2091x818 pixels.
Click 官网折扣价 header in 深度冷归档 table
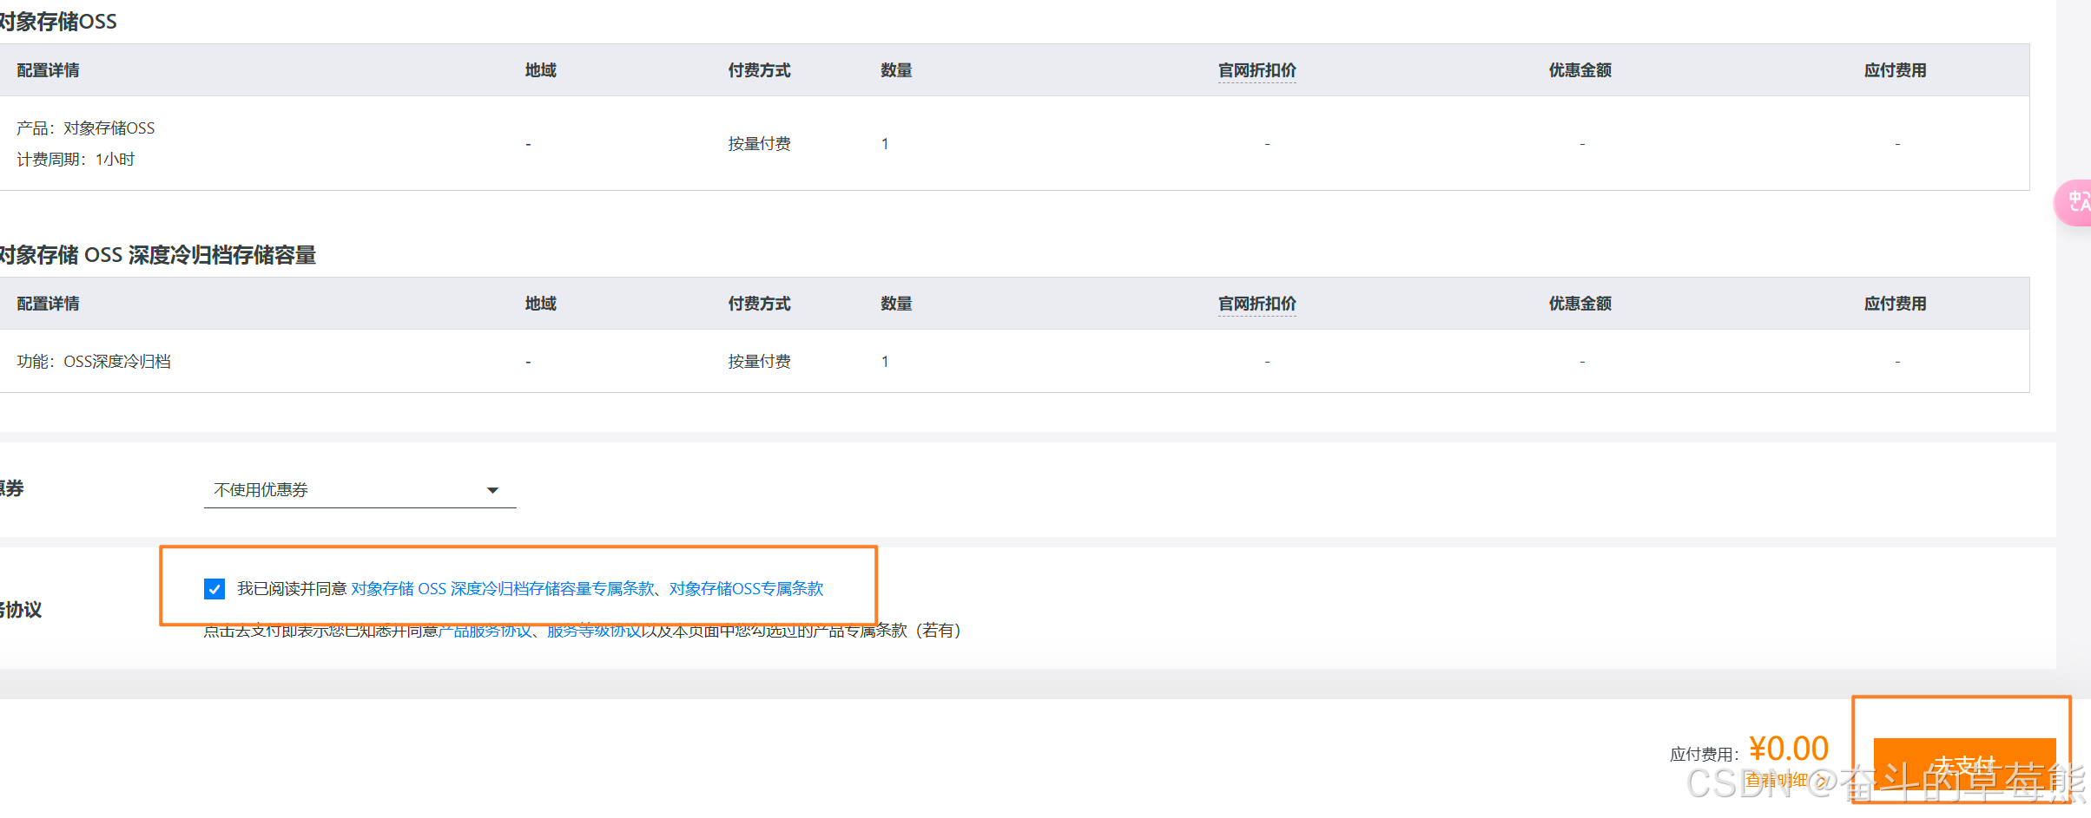point(1257,304)
